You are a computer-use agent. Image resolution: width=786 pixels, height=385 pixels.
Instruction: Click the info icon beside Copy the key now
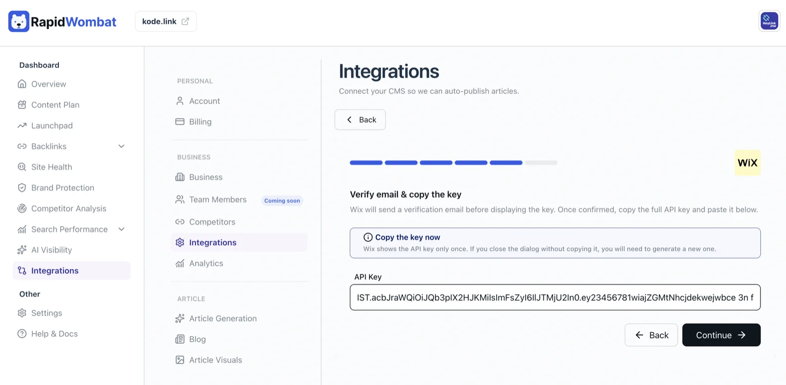pyautogui.click(x=368, y=237)
